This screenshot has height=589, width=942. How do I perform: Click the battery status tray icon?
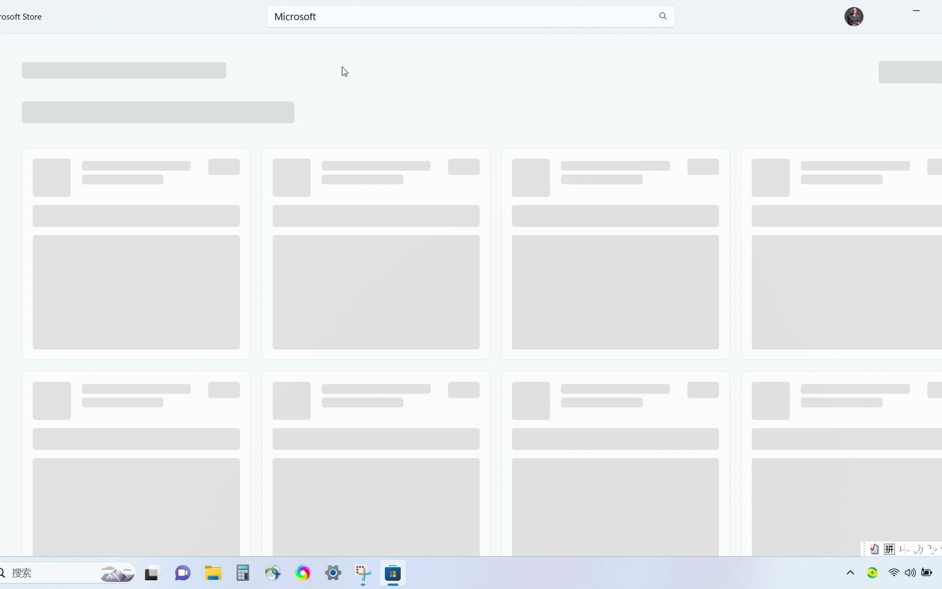pos(927,573)
